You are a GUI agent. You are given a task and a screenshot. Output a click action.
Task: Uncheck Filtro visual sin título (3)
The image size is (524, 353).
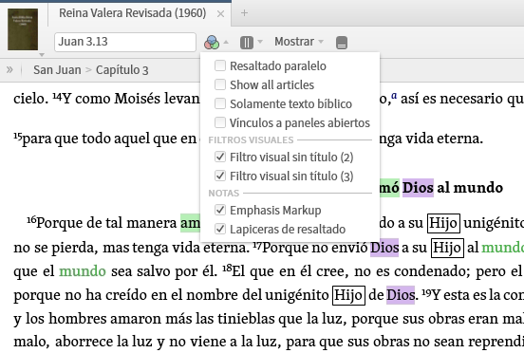[220, 176]
